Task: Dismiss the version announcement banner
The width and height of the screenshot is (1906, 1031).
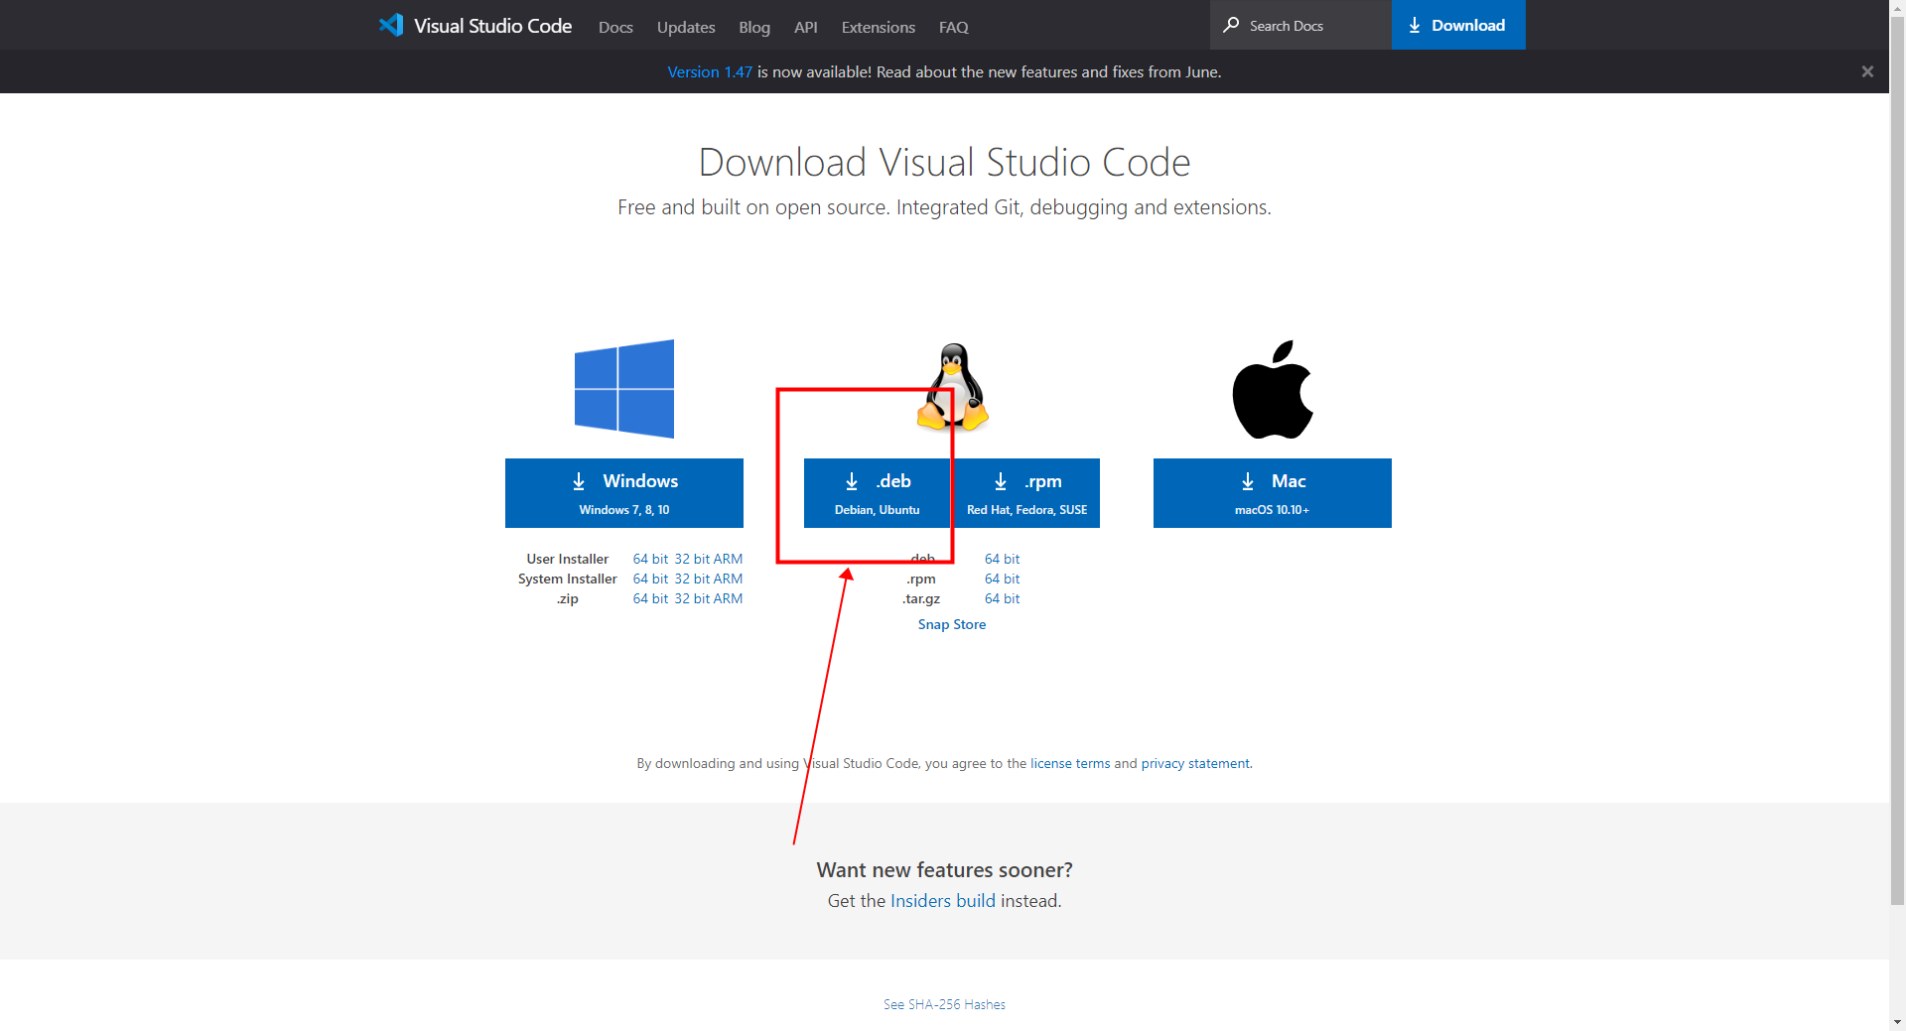Action: pos(1867,71)
